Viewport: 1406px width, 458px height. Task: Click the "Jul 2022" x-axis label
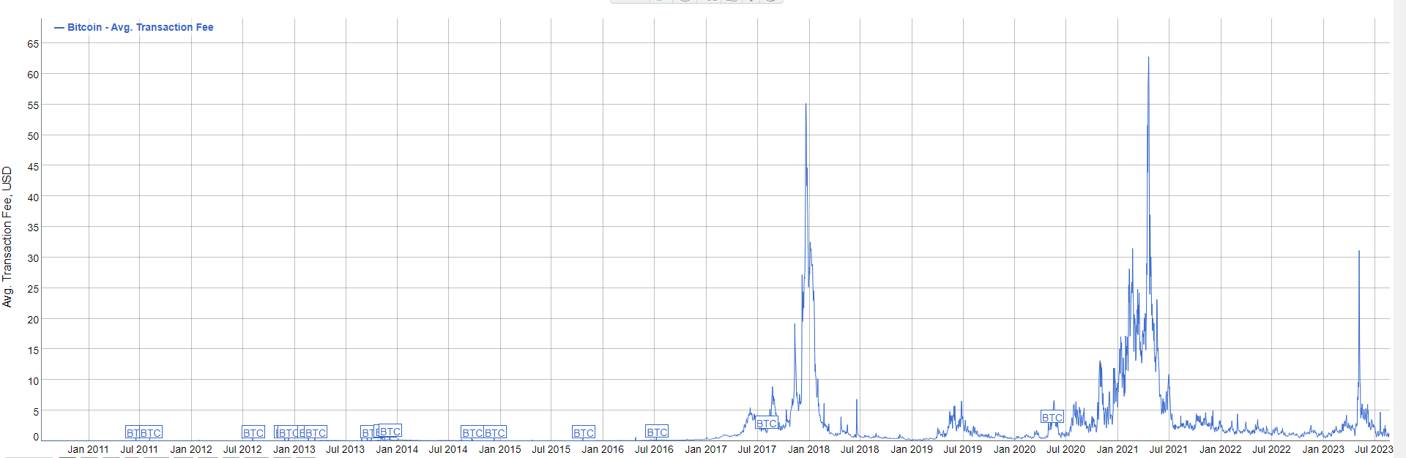click(1271, 449)
